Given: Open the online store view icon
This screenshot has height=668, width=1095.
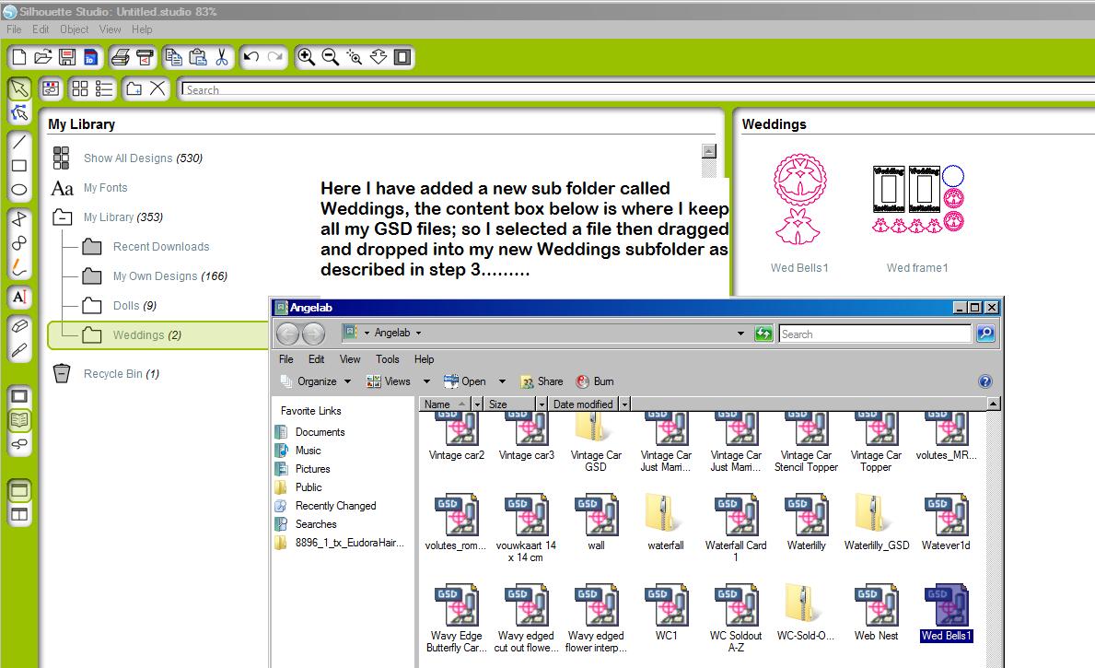Looking at the screenshot, I should pos(19,444).
